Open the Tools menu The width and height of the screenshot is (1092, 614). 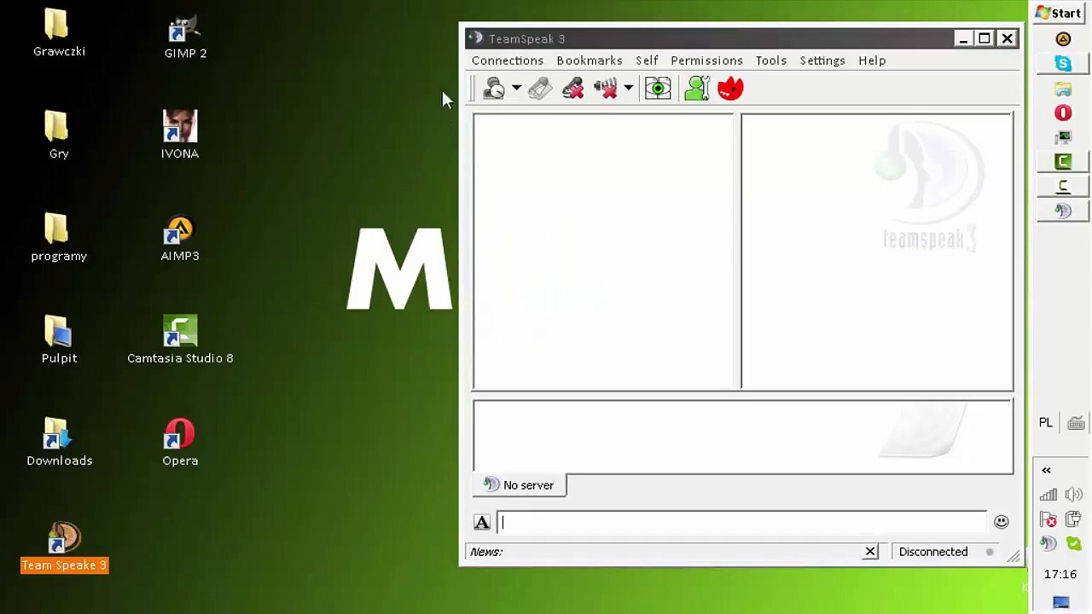[771, 61]
